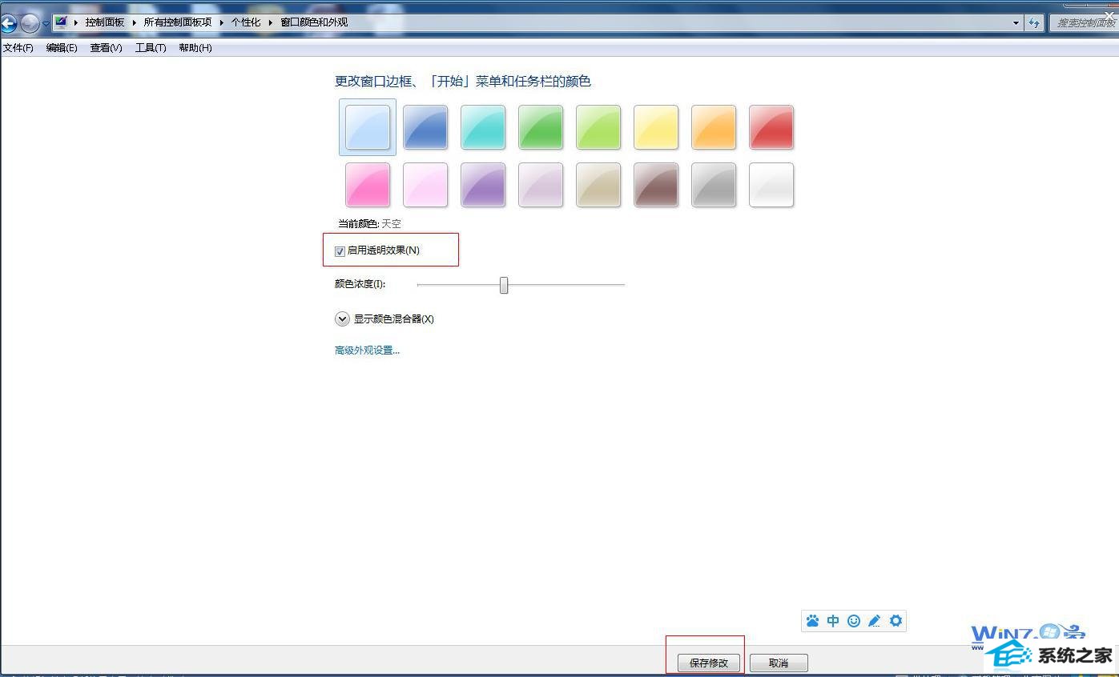Image resolution: width=1119 pixels, height=677 pixels.
Task: Open the 工具(T) menu
Action: 151,48
